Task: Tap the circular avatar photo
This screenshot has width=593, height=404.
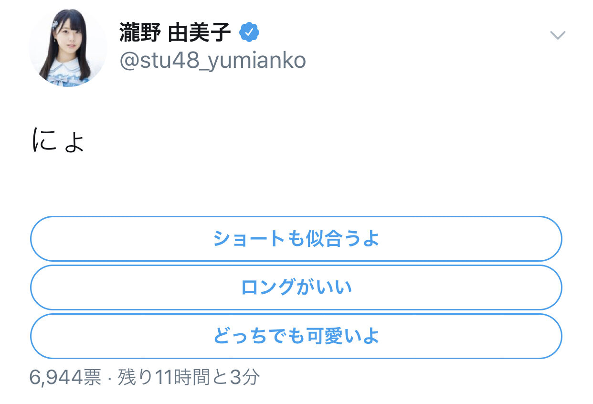Action: 68,48
